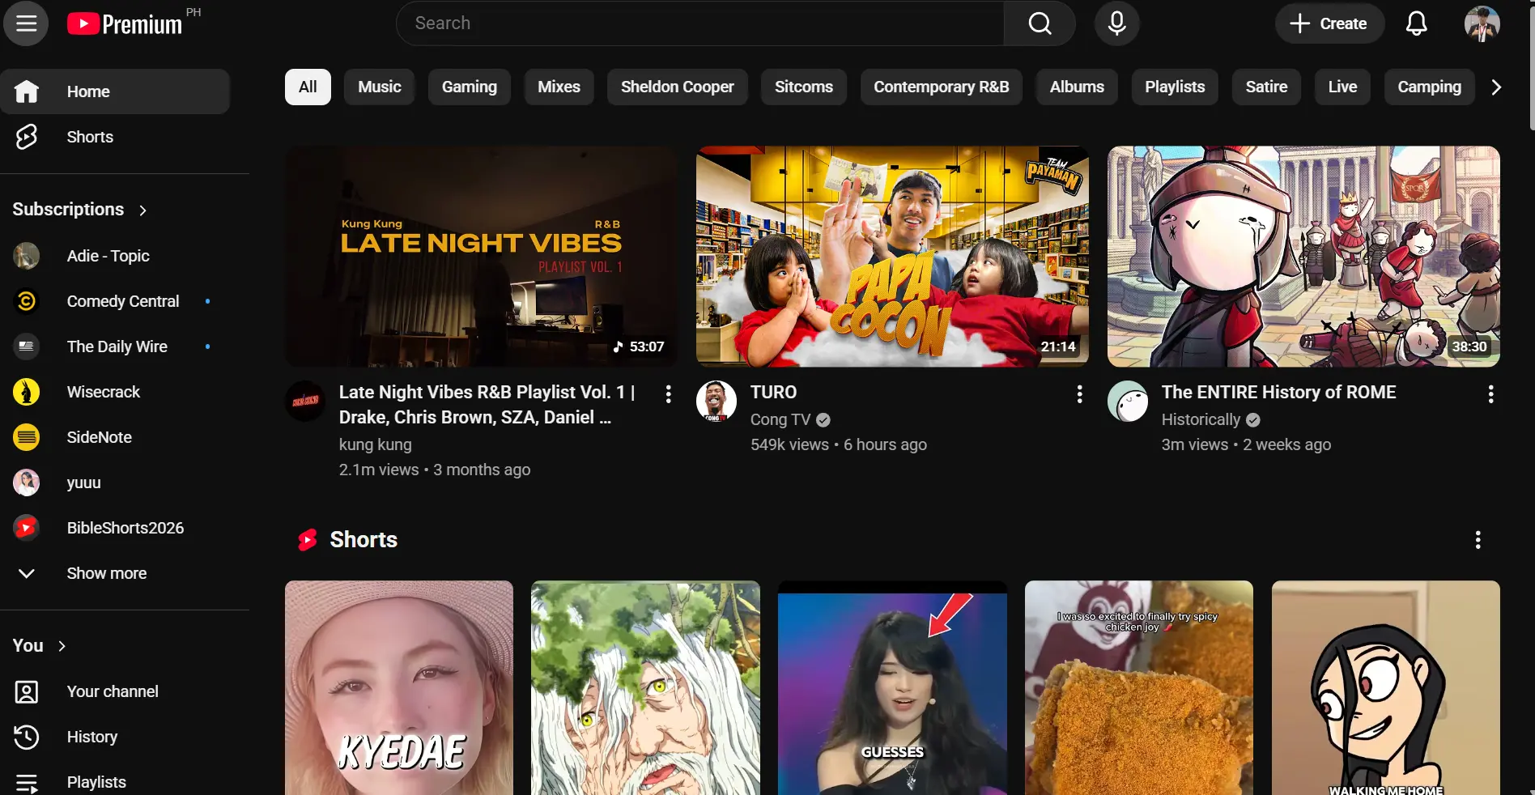Select the Gaming filter chip
Screen dimensions: 1535x795
[x=470, y=87]
